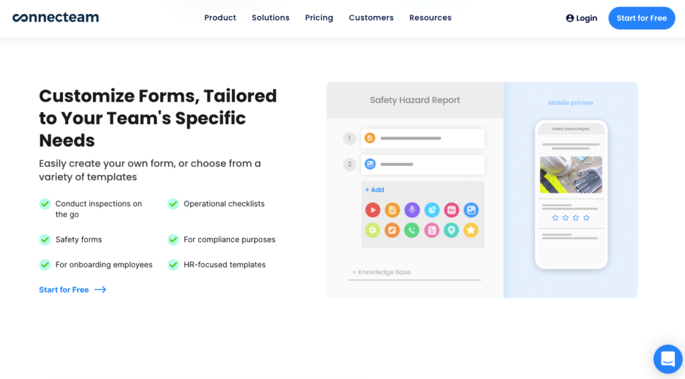
Task: Click checkmark next to HR-focused templates
Action: coord(173,265)
